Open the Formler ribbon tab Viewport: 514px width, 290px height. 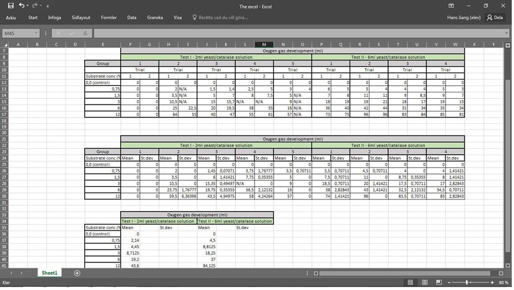tap(109, 17)
